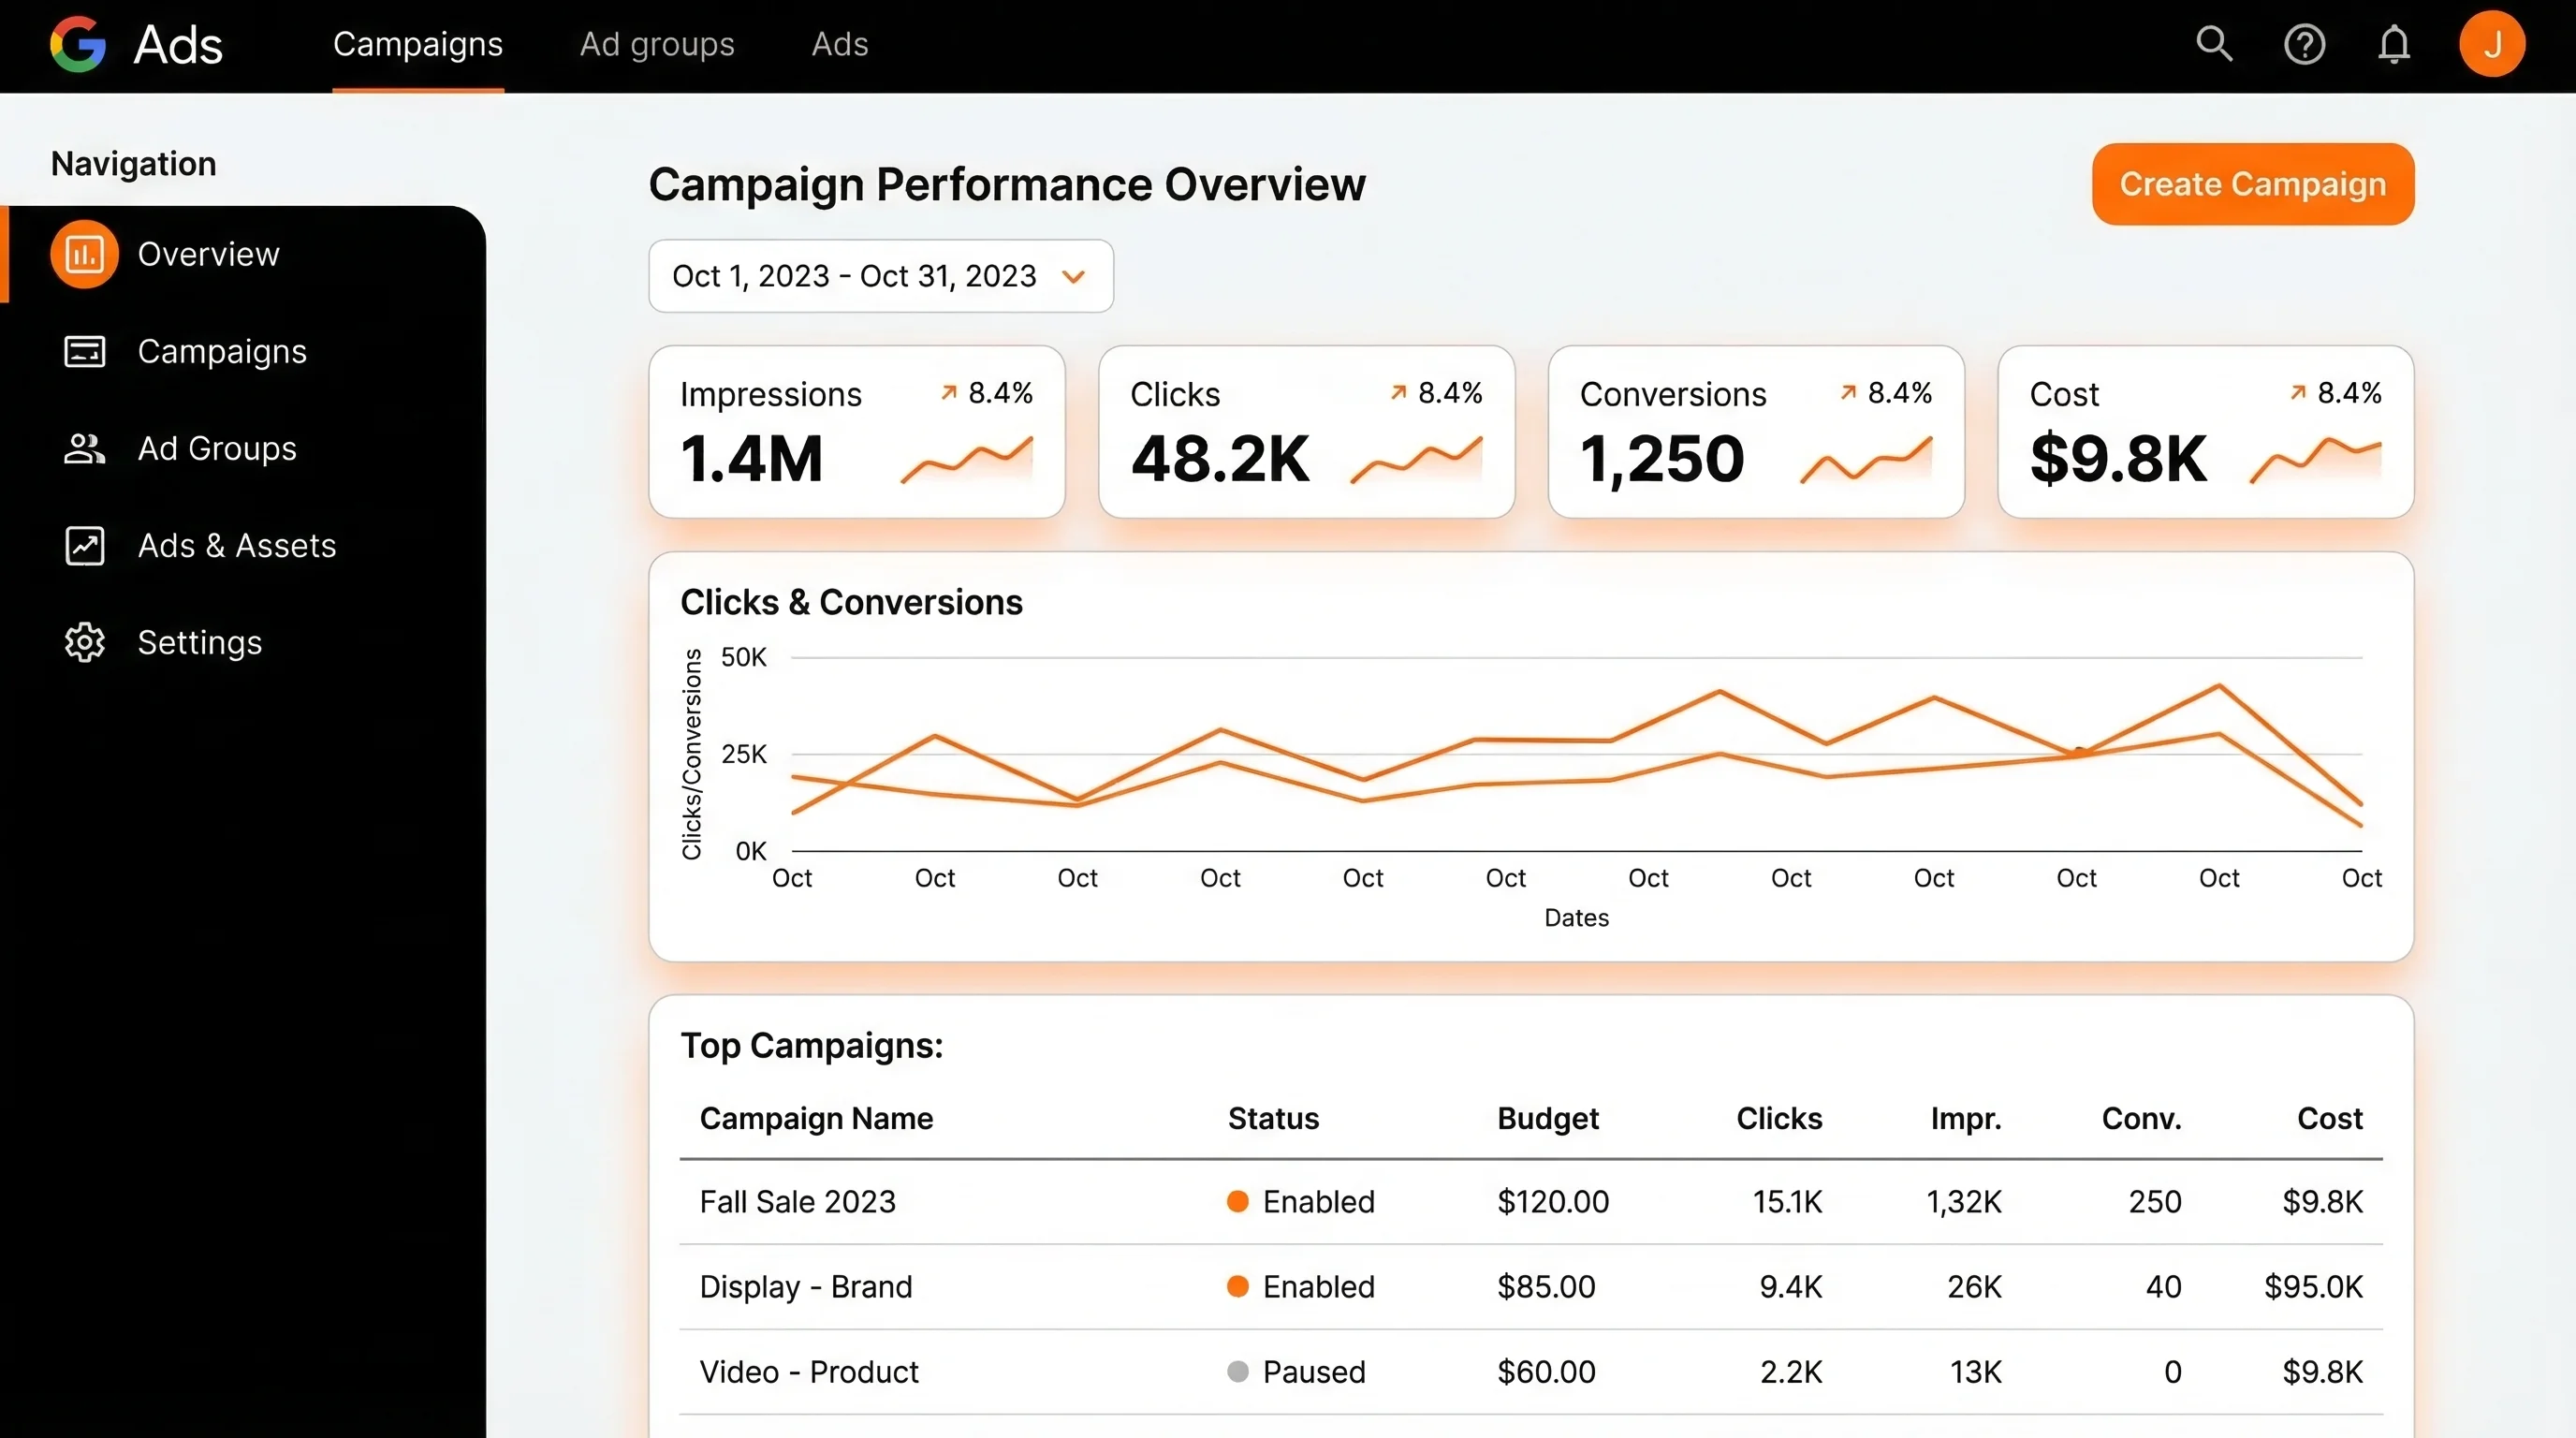
Task: Select the Campaigns top tab
Action: tap(417, 44)
